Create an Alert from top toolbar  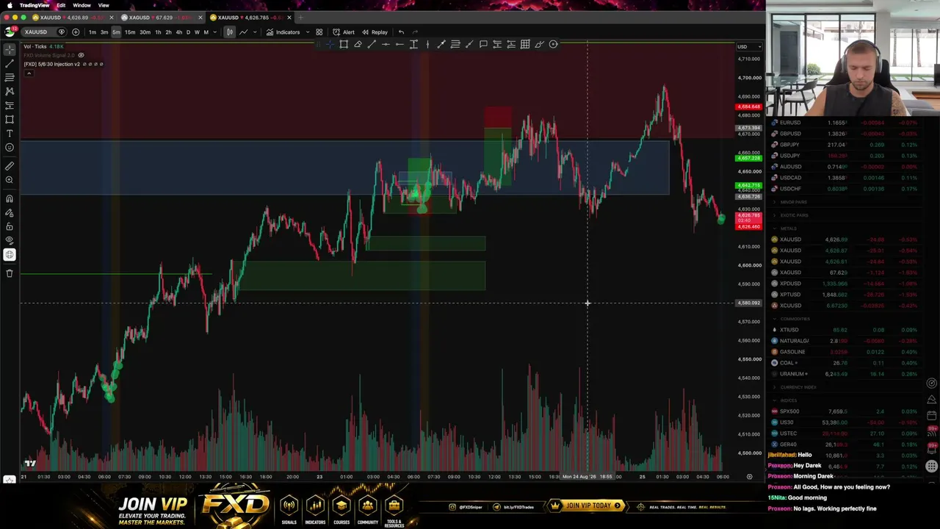[344, 32]
